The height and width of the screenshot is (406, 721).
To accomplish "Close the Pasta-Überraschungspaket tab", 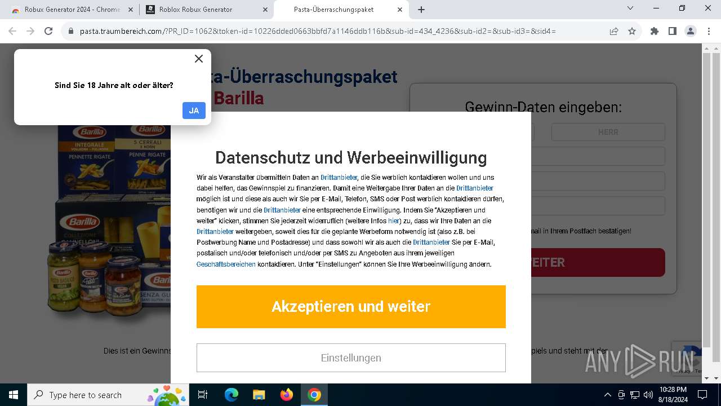I will [x=400, y=10].
